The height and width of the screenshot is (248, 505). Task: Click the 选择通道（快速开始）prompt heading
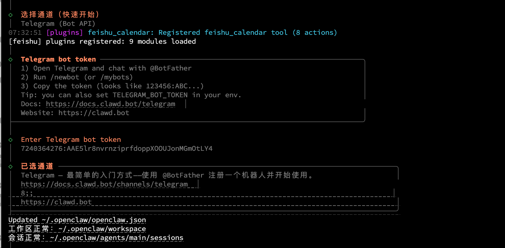[60, 15]
